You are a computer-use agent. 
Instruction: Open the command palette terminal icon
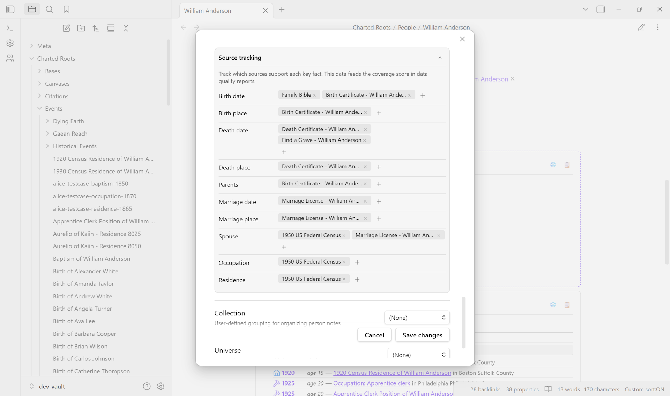pyautogui.click(x=10, y=28)
